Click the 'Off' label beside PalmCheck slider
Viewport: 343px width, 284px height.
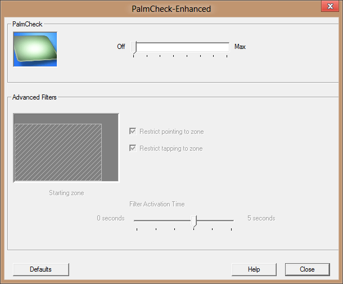click(121, 47)
